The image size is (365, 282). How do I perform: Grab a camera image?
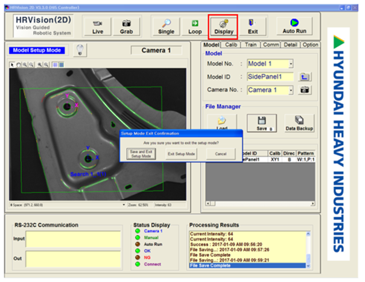pyautogui.click(x=127, y=27)
